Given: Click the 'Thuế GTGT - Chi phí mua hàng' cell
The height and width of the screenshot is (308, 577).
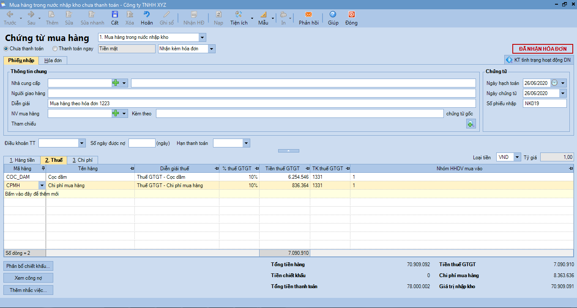Looking at the screenshot, I should [x=177, y=185].
